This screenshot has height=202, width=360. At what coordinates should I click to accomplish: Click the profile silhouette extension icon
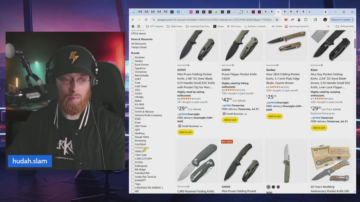(x=299, y=20)
